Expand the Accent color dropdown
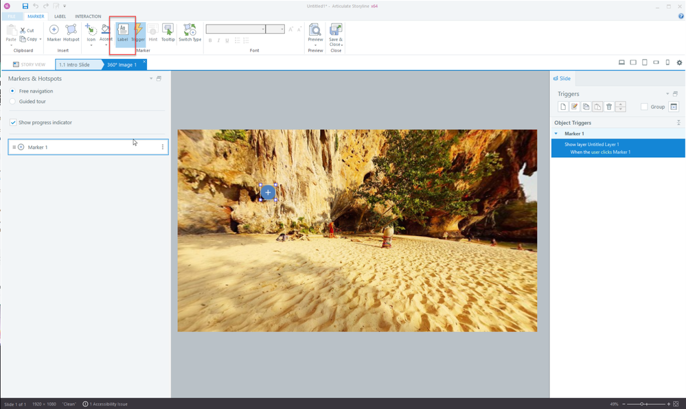 pyautogui.click(x=106, y=45)
